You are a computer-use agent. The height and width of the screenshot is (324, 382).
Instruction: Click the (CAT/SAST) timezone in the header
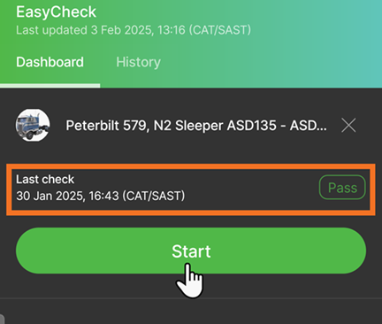point(220,30)
